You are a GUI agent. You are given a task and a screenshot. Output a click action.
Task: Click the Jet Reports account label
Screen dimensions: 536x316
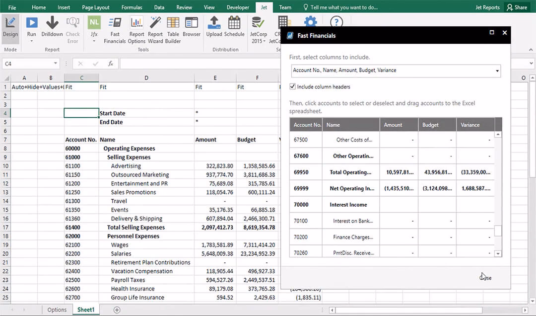point(487,7)
